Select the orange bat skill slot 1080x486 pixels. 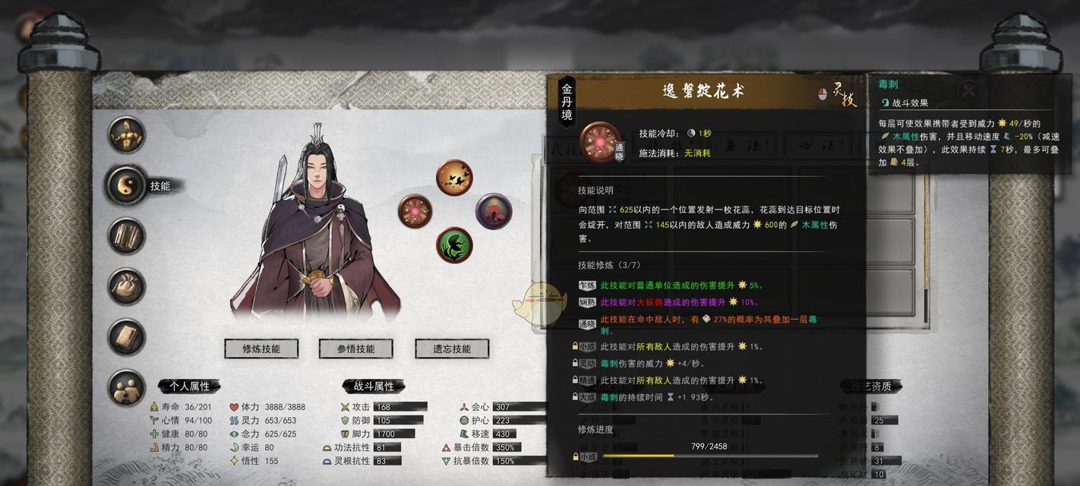click(x=454, y=178)
